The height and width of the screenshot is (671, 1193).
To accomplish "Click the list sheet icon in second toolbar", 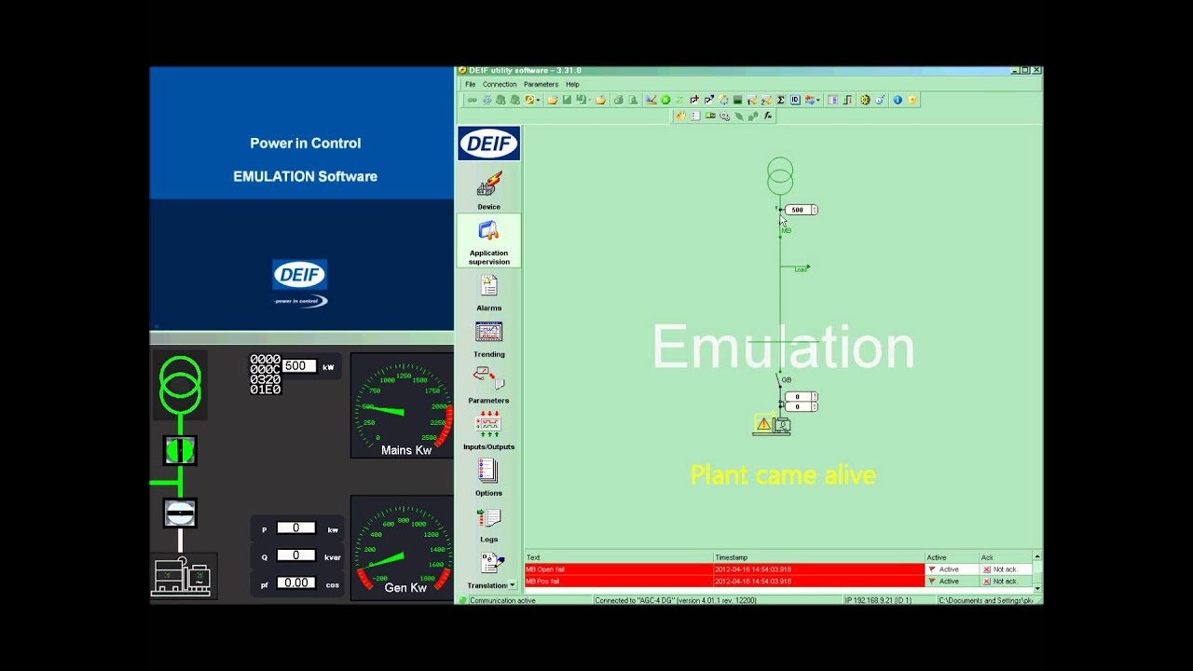I will [695, 116].
